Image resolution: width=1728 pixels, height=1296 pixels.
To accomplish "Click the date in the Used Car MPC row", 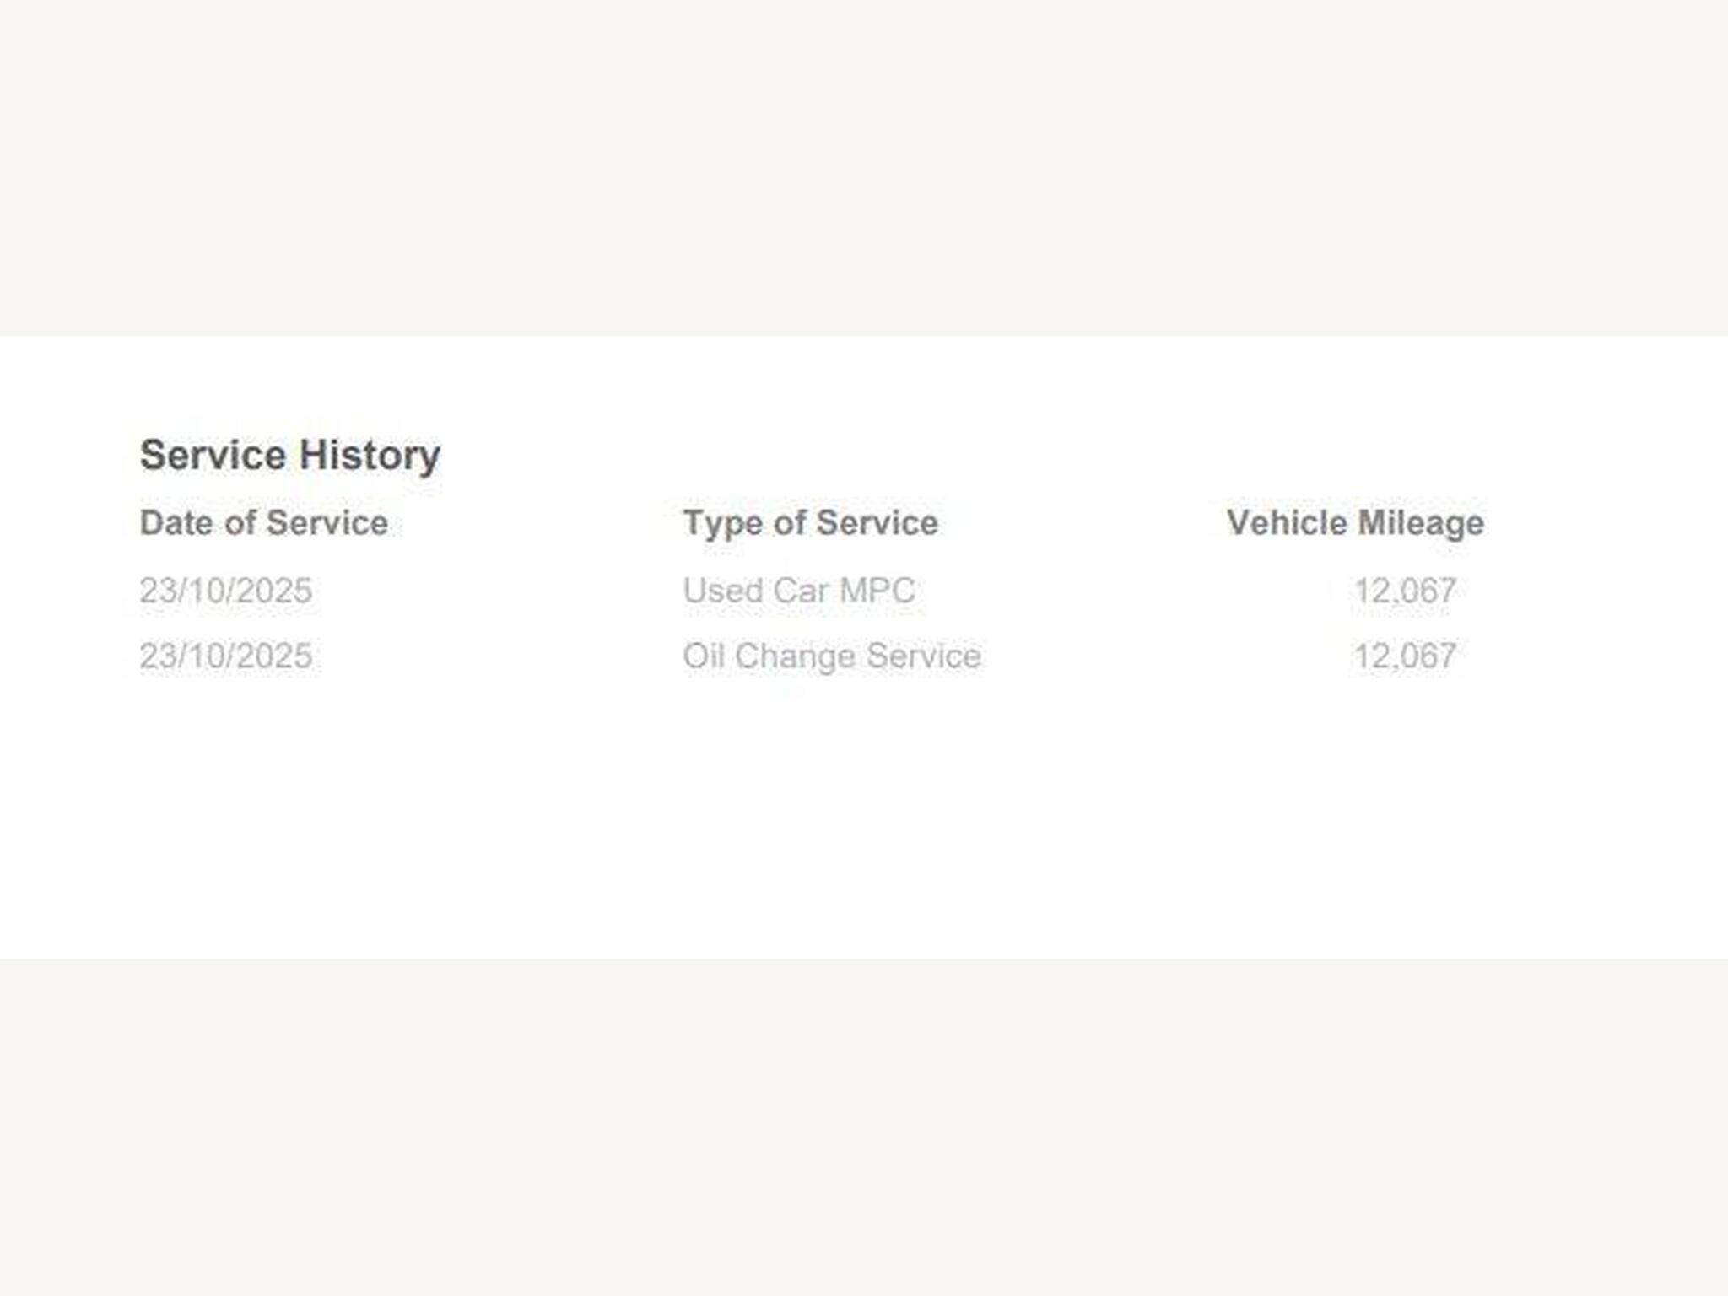I will coord(226,591).
